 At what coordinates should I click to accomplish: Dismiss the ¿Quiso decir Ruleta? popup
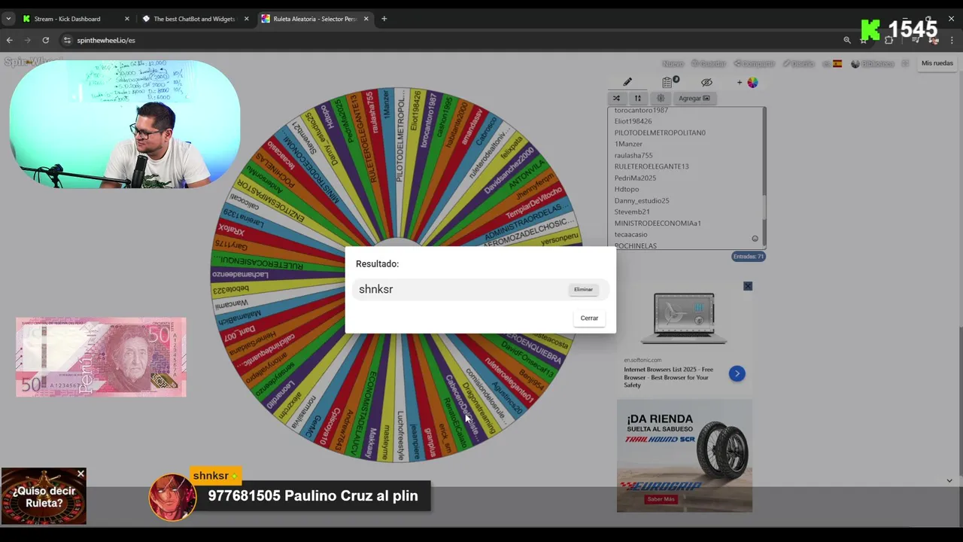[81, 473]
